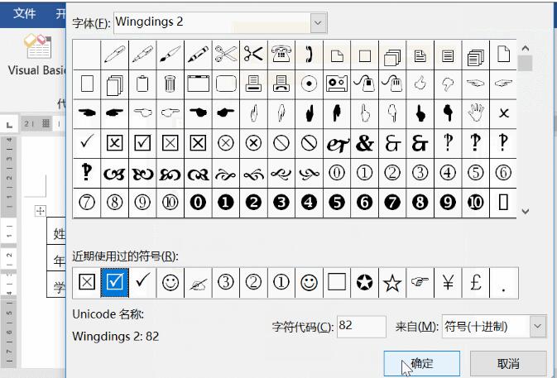Pick recent yen sign symbol

(x=448, y=283)
